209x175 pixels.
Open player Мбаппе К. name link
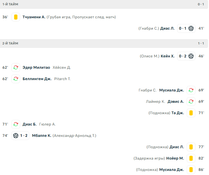(42, 136)
